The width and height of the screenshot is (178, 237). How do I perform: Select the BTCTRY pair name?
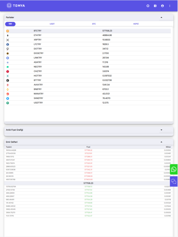37,31
